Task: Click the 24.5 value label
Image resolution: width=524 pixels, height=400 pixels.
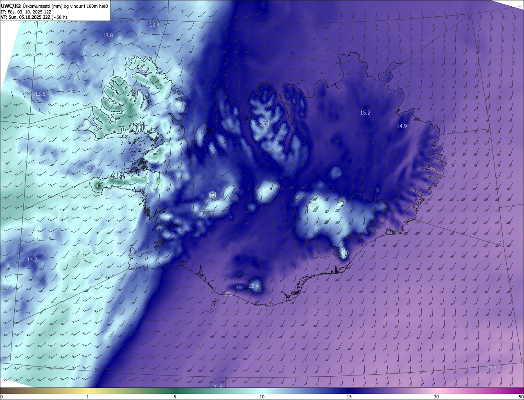Action: coord(491,368)
